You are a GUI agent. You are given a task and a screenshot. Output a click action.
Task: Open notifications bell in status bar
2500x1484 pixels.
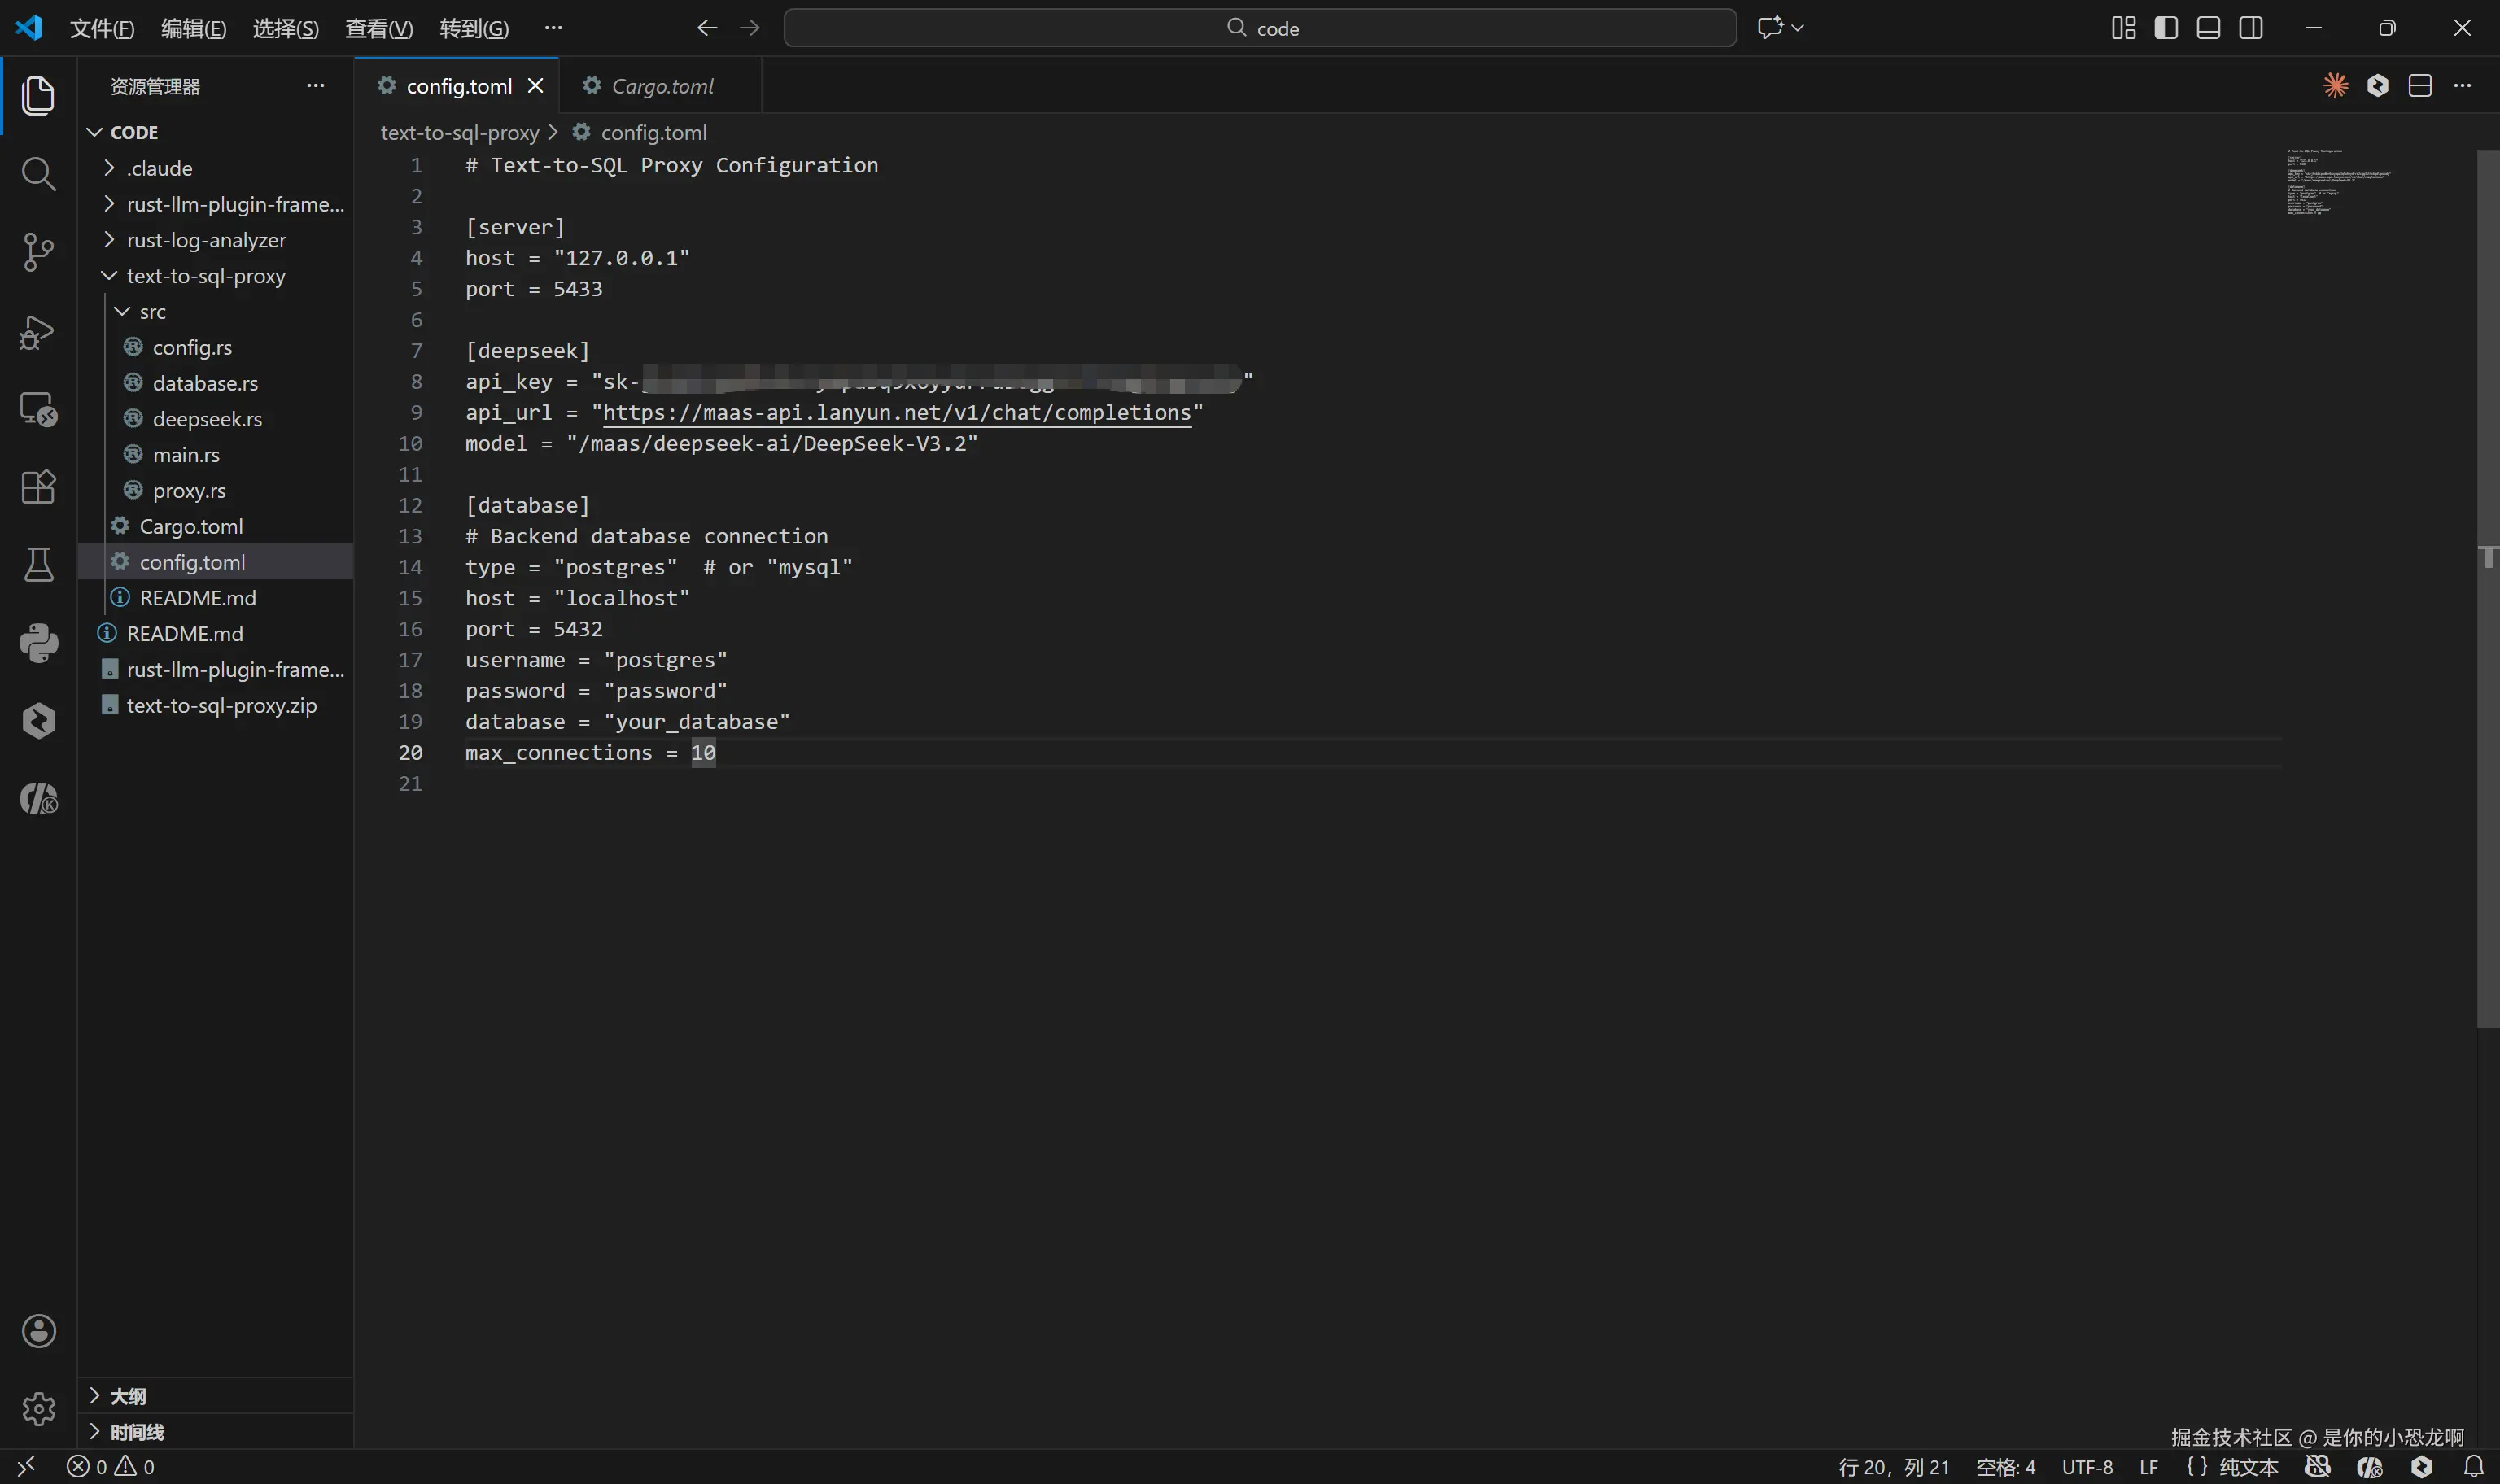pos(2473,1466)
